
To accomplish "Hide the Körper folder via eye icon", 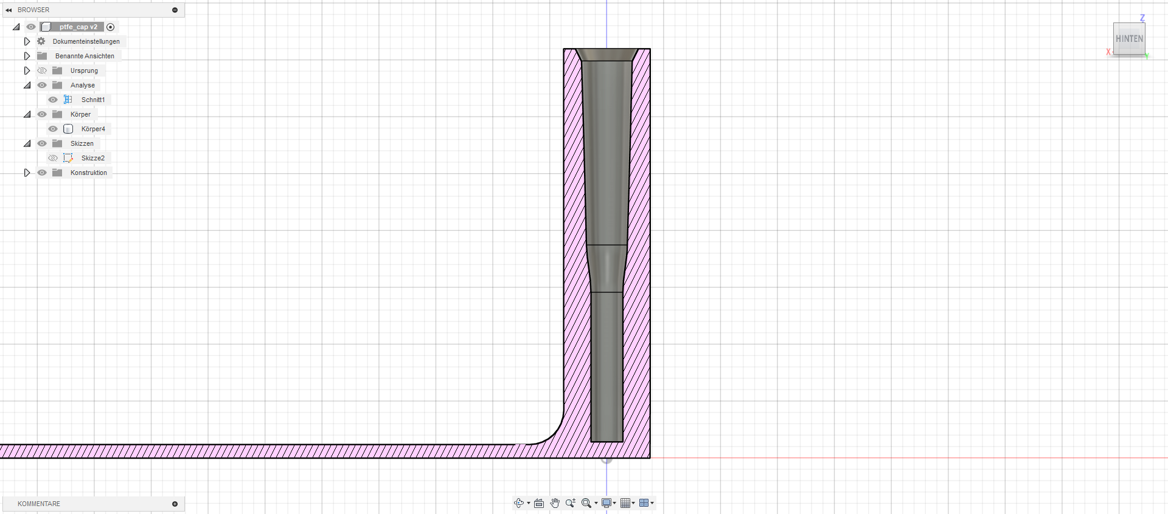I will tap(42, 114).
